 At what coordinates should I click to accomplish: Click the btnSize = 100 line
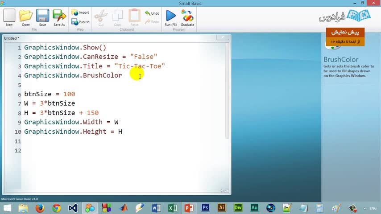coord(50,94)
